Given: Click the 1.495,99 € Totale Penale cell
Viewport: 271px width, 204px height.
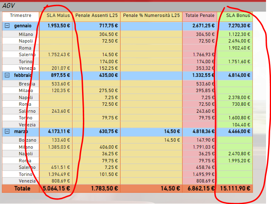Looking at the screenshot, I should pos(204,174).
